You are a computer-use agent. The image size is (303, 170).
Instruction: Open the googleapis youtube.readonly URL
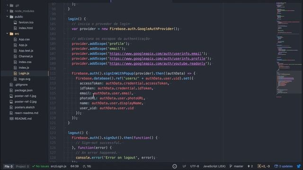[158, 64]
